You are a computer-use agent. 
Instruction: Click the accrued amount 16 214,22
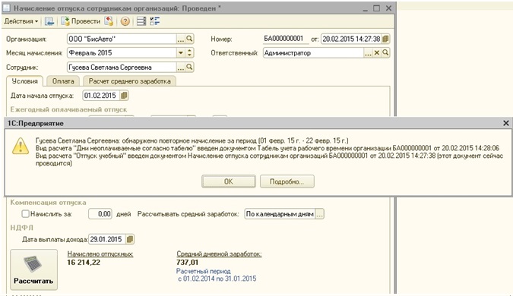(x=84, y=263)
